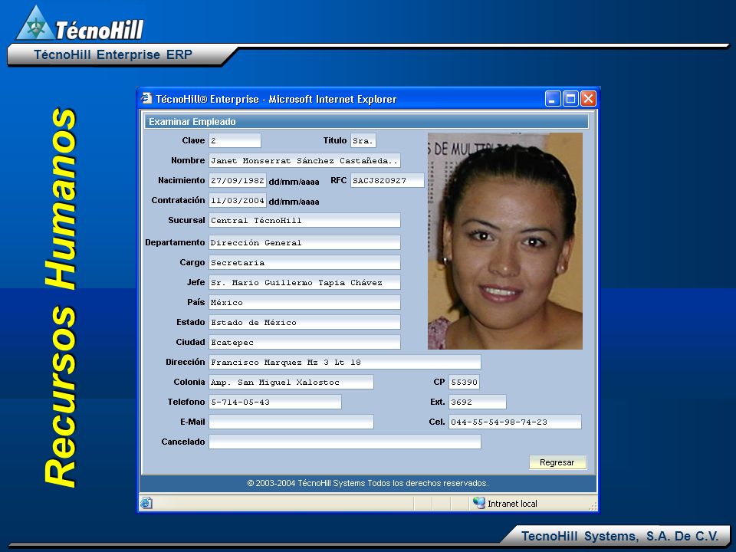Click the Clave field
Screen dimensions: 736x552
coord(235,140)
